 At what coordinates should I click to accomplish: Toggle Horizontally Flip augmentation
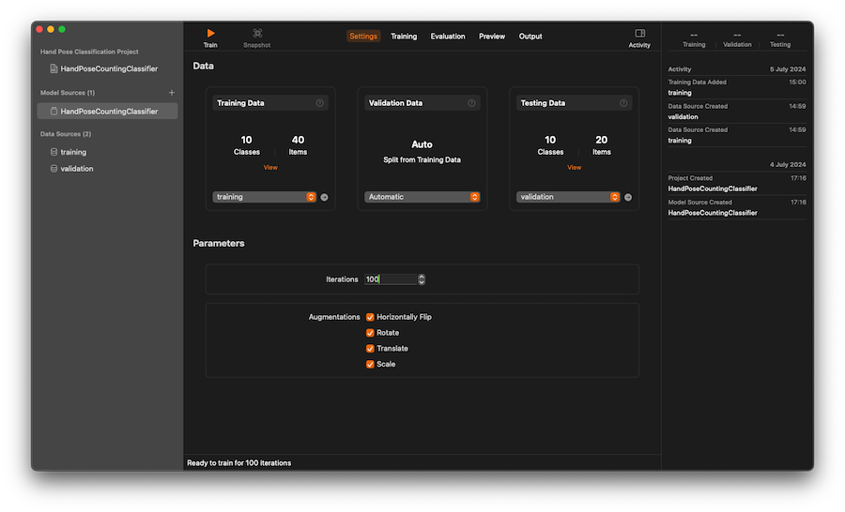[x=370, y=317]
